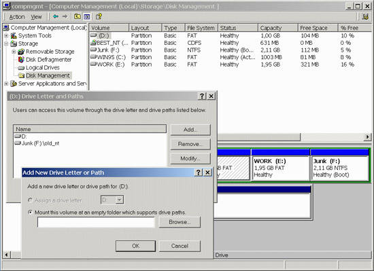Select Disk Management in the tree

tap(48, 75)
